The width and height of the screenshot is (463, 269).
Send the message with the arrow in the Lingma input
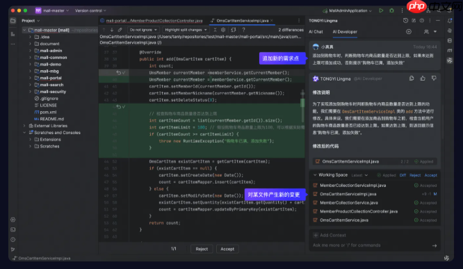pyautogui.click(x=434, y=245)
